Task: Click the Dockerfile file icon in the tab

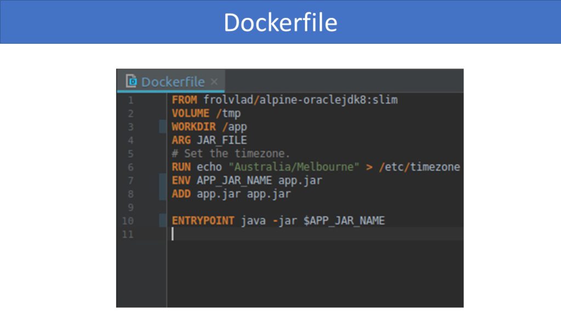Action: (x=131, y=81)
